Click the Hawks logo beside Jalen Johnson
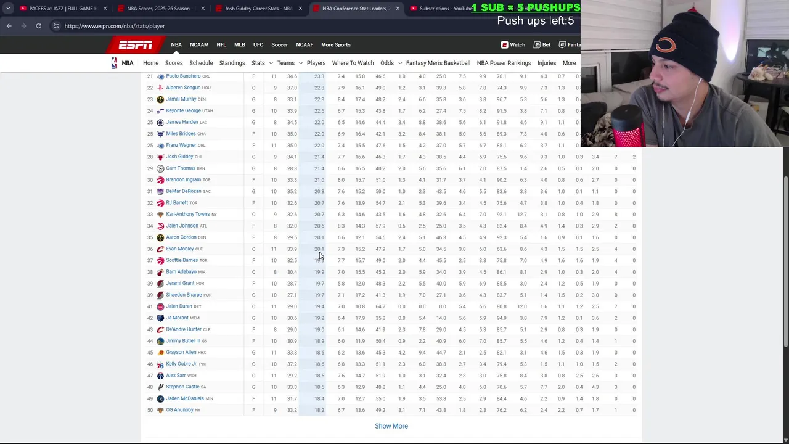The image size is (789, 444). point(160,226)
